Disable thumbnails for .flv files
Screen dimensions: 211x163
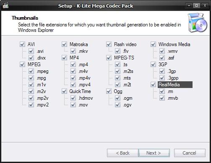click(117, 51)
